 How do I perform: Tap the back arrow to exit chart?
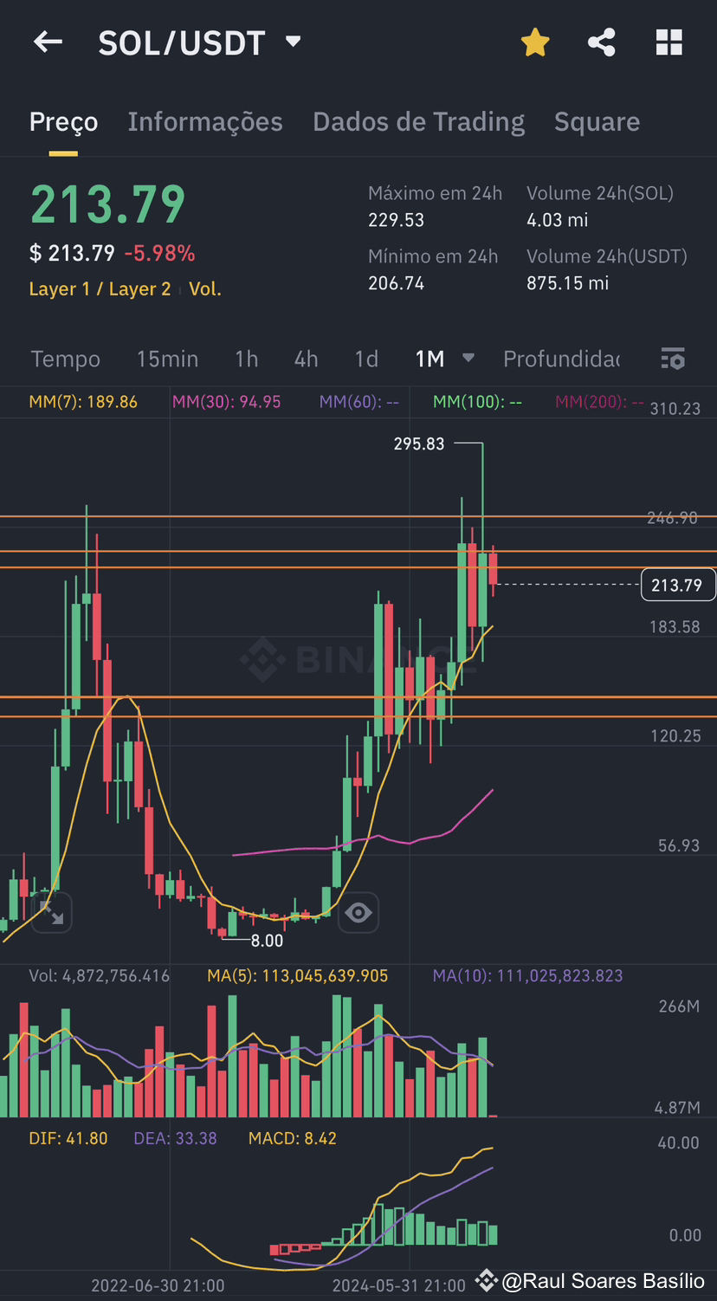click(48, 42)
